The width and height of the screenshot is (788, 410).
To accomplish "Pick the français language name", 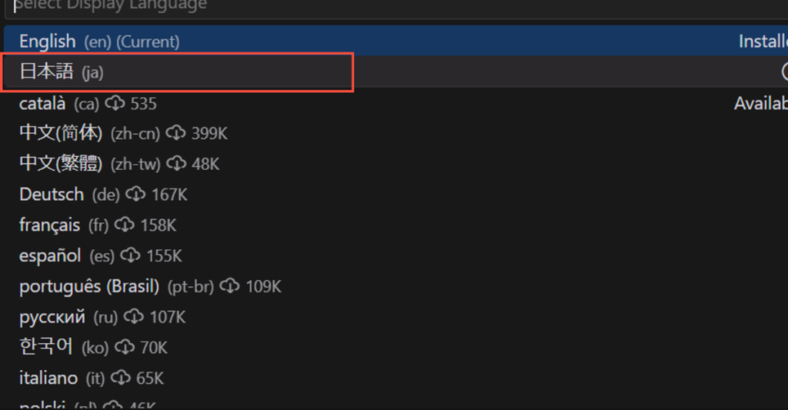I will (x=49, y=225).
